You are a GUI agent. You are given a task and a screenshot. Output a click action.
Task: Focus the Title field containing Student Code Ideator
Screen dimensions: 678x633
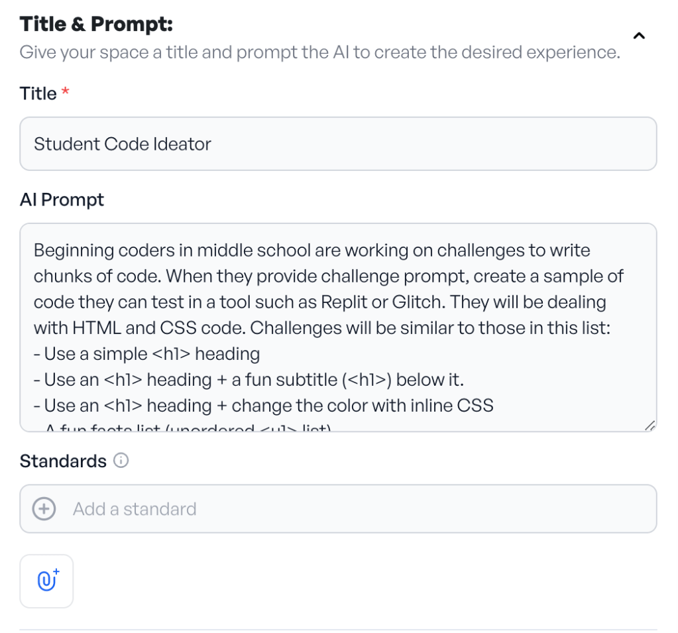tap(338, 144)
